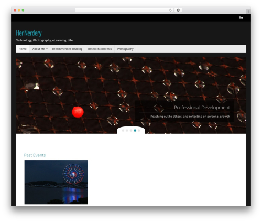Open the Ferris wheel event thumbnail
Viewport: 262px width, 222px height.
tap(56, 182)
